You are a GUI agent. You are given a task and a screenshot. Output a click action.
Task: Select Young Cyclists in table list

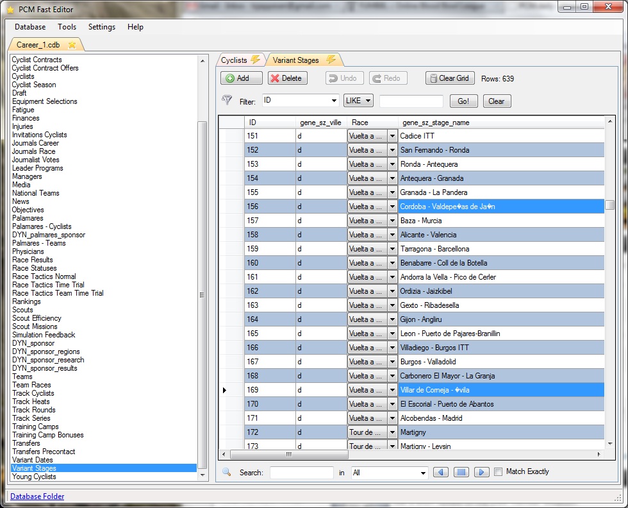point(34,477)
